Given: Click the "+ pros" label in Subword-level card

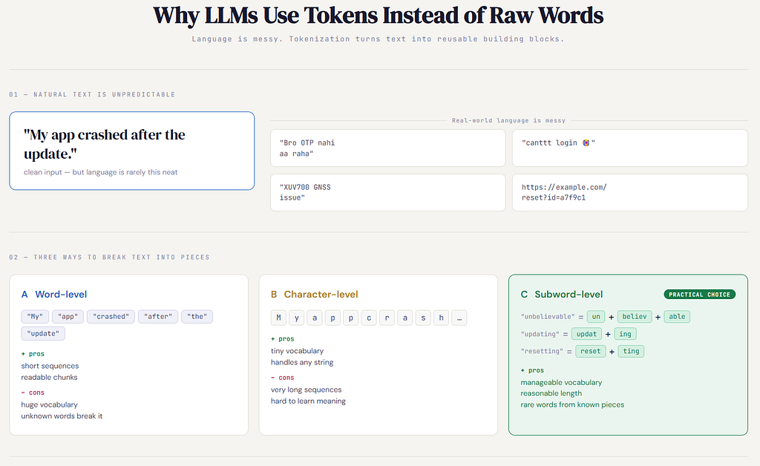Looking at the screenshot, I should pos(532,370).
